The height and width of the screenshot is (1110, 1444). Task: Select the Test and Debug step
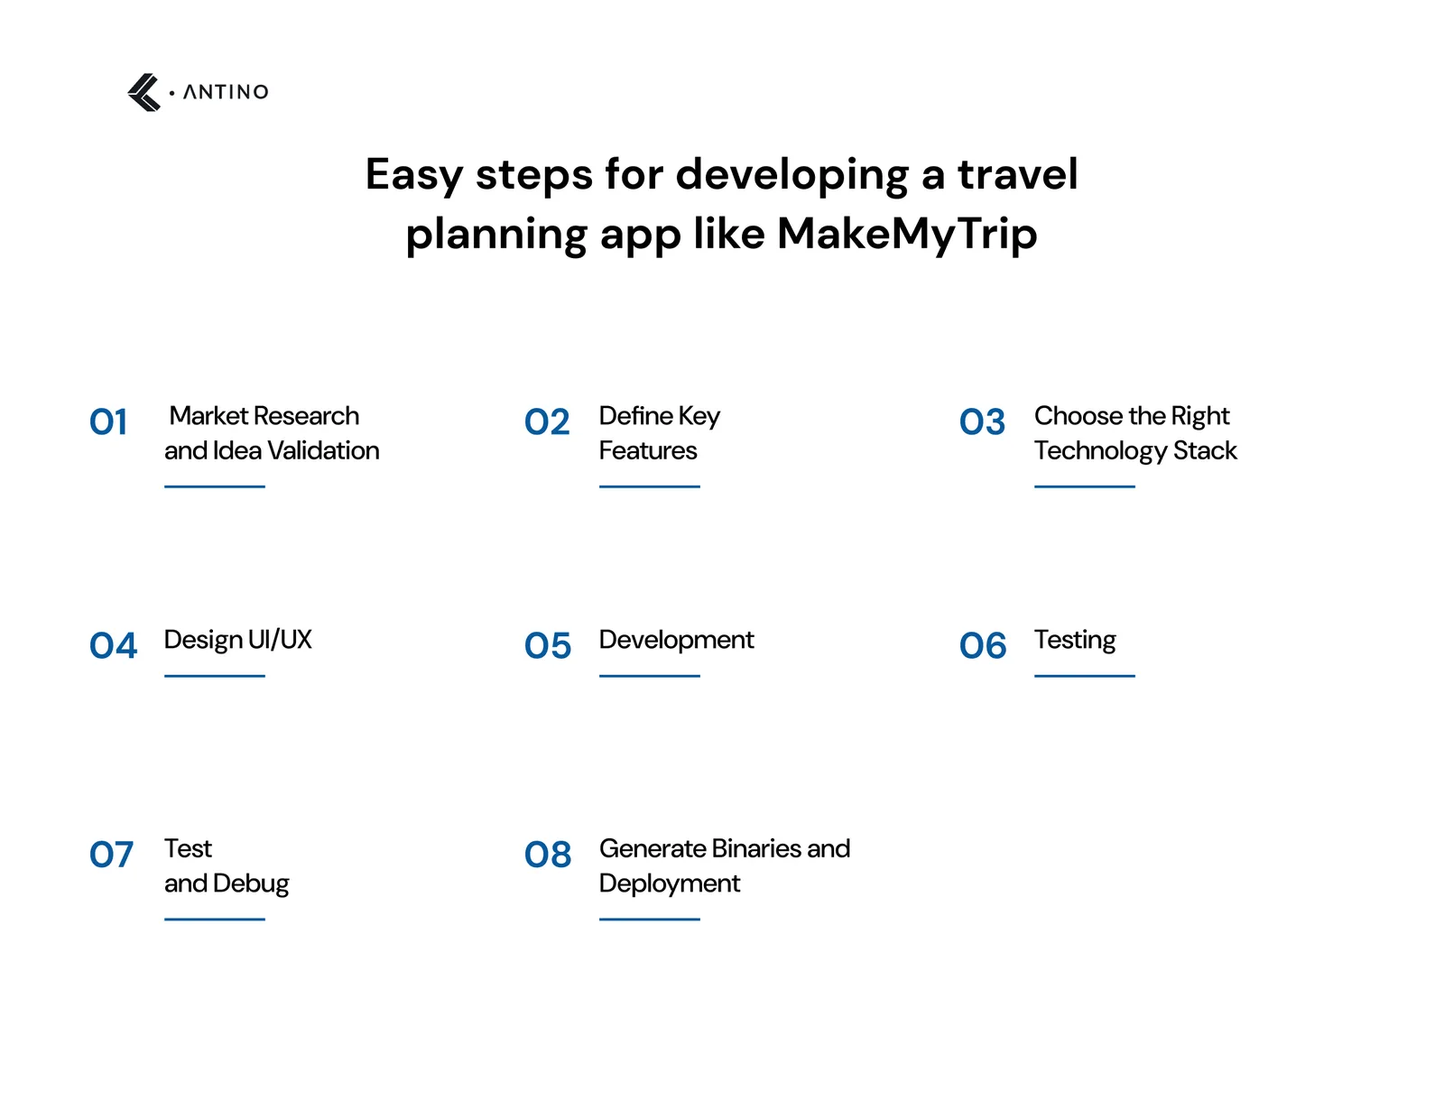(x=227, y=866)
